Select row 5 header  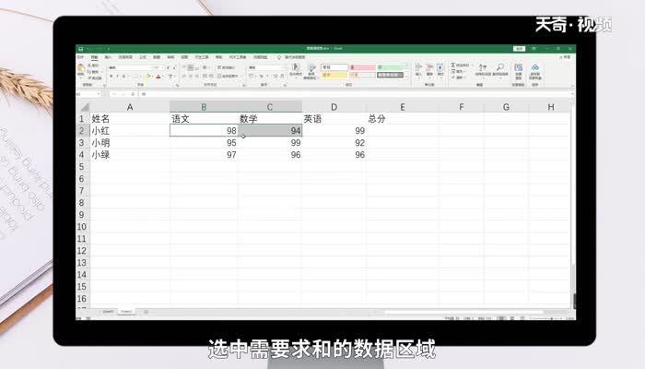pyautogui.click(x=81, y=167)
